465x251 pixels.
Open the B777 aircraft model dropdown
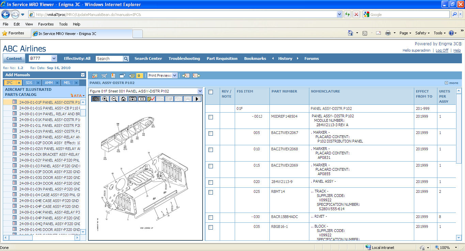click(54, 58)
